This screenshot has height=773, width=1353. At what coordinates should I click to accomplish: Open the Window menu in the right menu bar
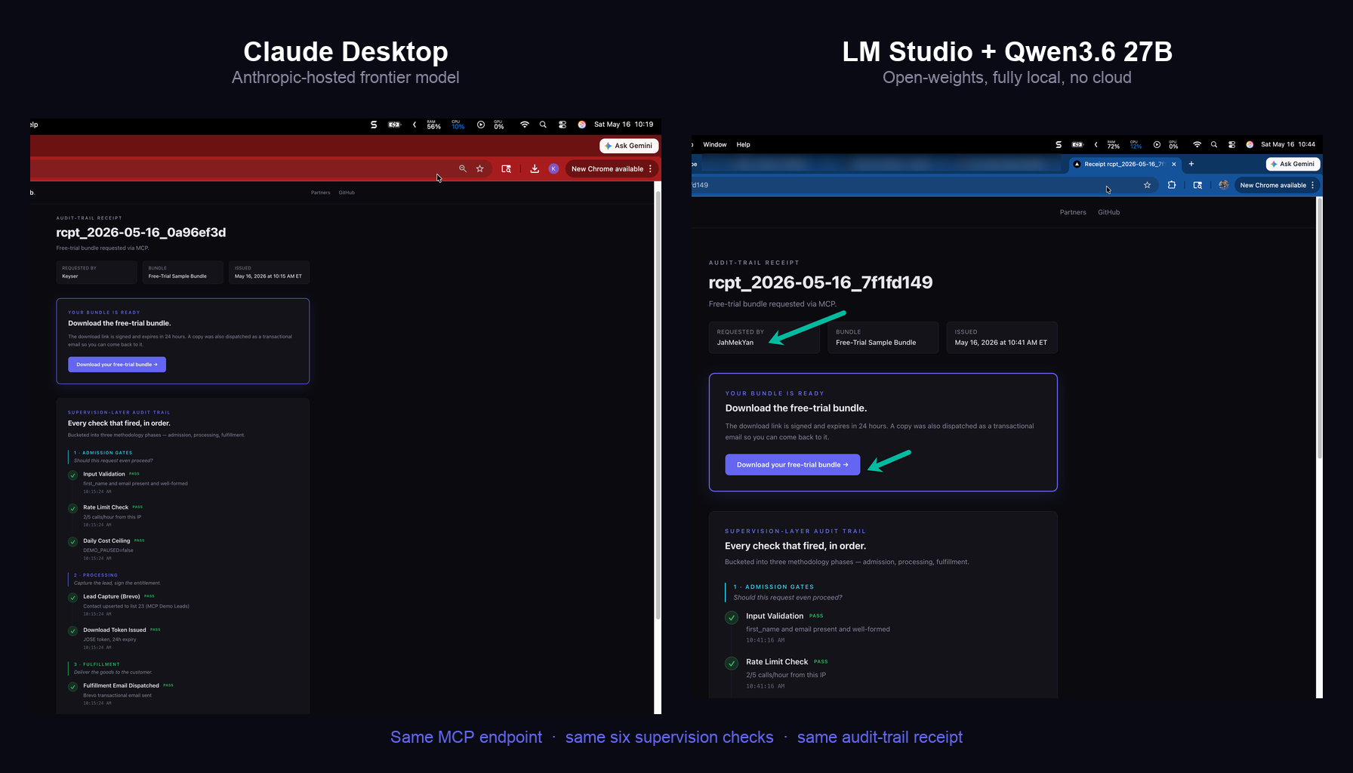[714, 144]
